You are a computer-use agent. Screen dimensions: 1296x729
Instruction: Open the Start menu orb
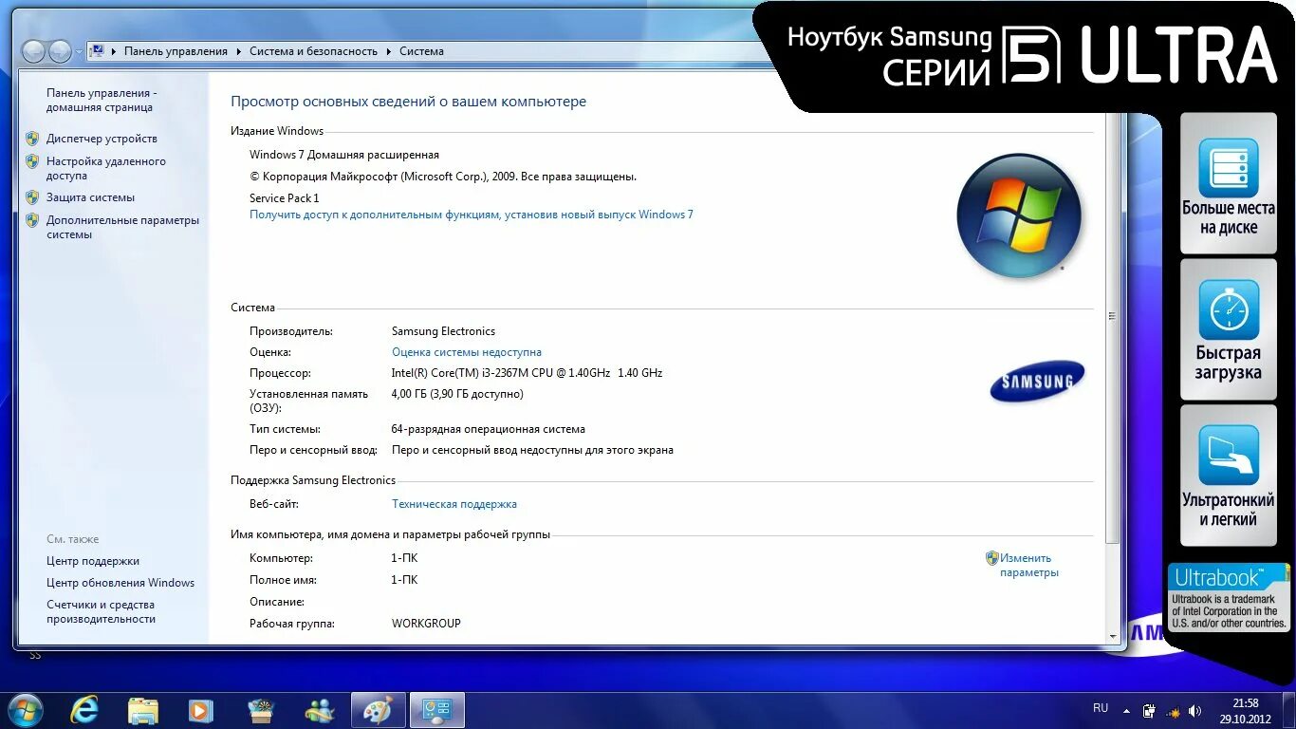click(24, 710)
